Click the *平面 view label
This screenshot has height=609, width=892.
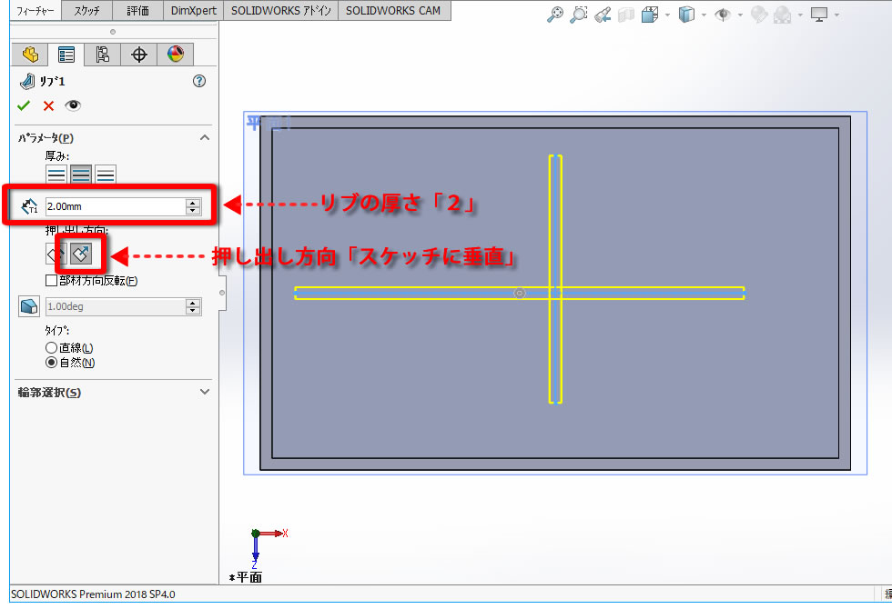click(x=245, y=577)
